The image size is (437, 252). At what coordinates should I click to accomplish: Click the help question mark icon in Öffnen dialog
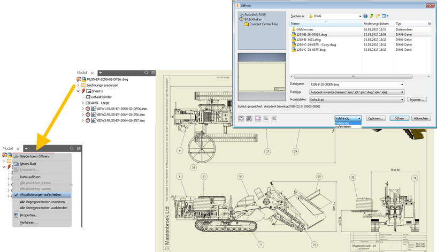pyautogui.click(x=241, y=118)
